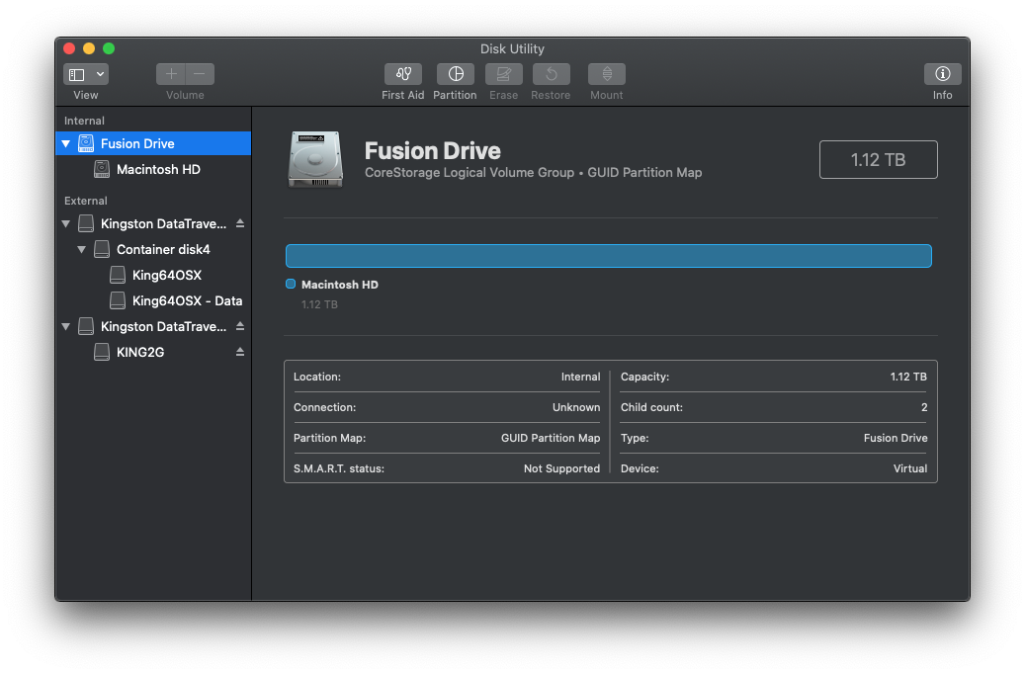Click the King64OSX - Data drive icon
The height and width of the screenshot is (674, 1025).
point(117,300)
